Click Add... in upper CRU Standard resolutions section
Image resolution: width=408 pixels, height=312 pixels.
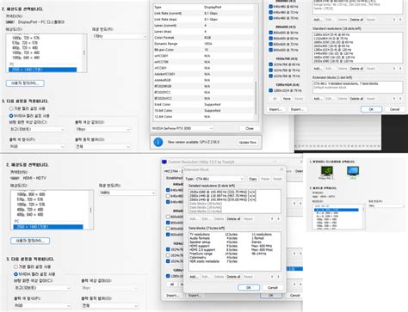click(318, 69)
